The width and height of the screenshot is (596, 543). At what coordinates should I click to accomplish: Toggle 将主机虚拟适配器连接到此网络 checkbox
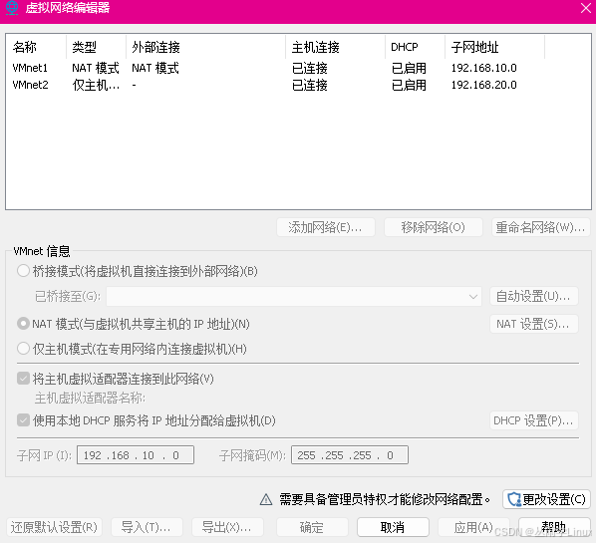click(23, 379)
